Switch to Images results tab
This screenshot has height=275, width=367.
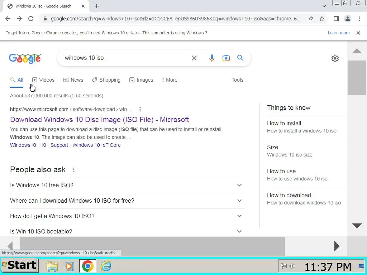point(141,80)
